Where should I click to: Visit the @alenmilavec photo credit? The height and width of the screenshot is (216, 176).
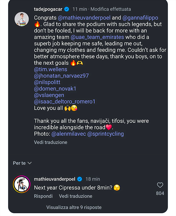69,134
